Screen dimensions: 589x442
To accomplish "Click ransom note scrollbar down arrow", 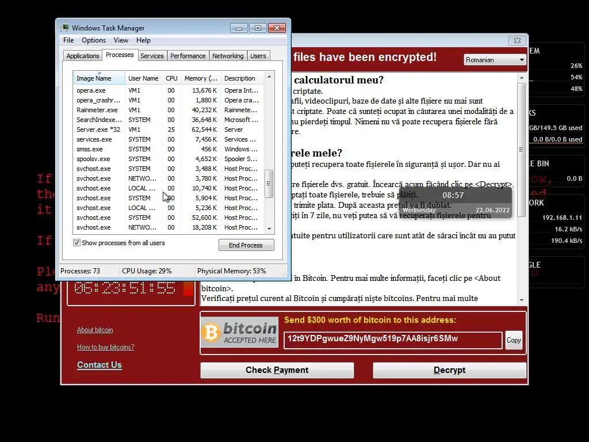I will [521, 300].
